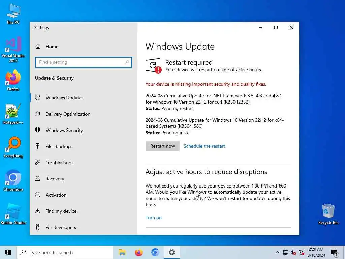Click the For developers tools icon
Viewport: 345px width, 259px height.
tap(38, 227)
